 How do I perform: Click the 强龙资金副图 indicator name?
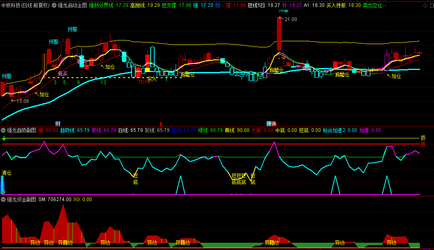tap(21, 199)
